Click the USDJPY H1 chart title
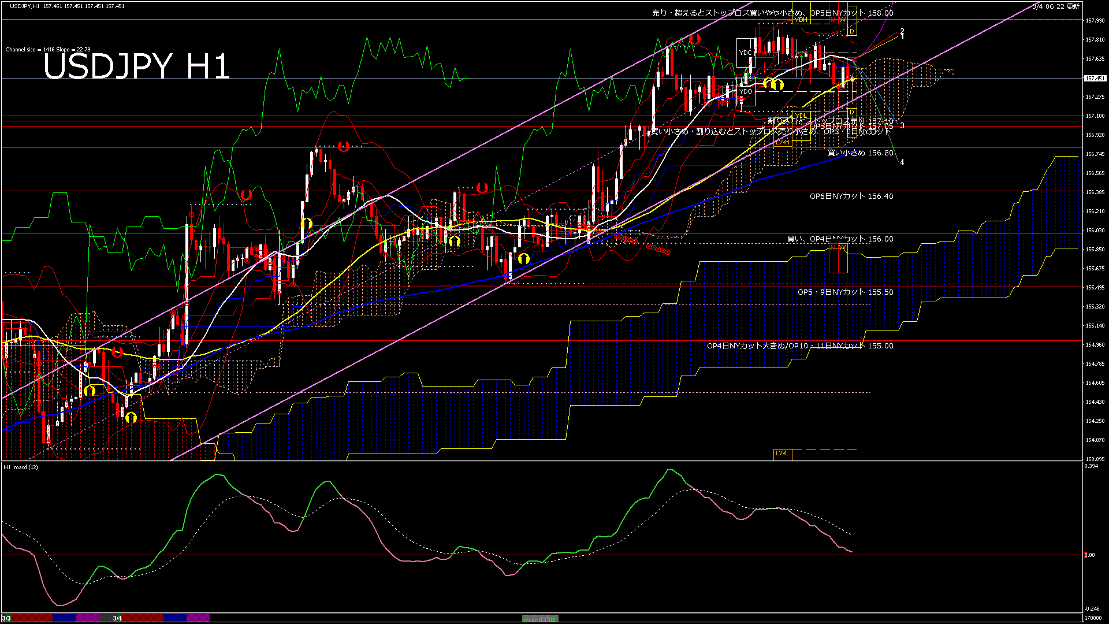Viewport: 1109px width, 624px height. 136,66
